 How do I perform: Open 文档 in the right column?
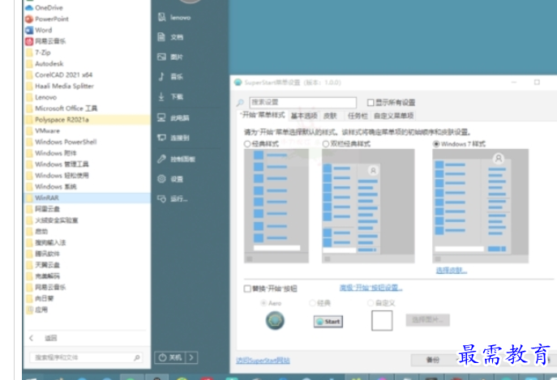pyautogui.click(x=171, y=37)
